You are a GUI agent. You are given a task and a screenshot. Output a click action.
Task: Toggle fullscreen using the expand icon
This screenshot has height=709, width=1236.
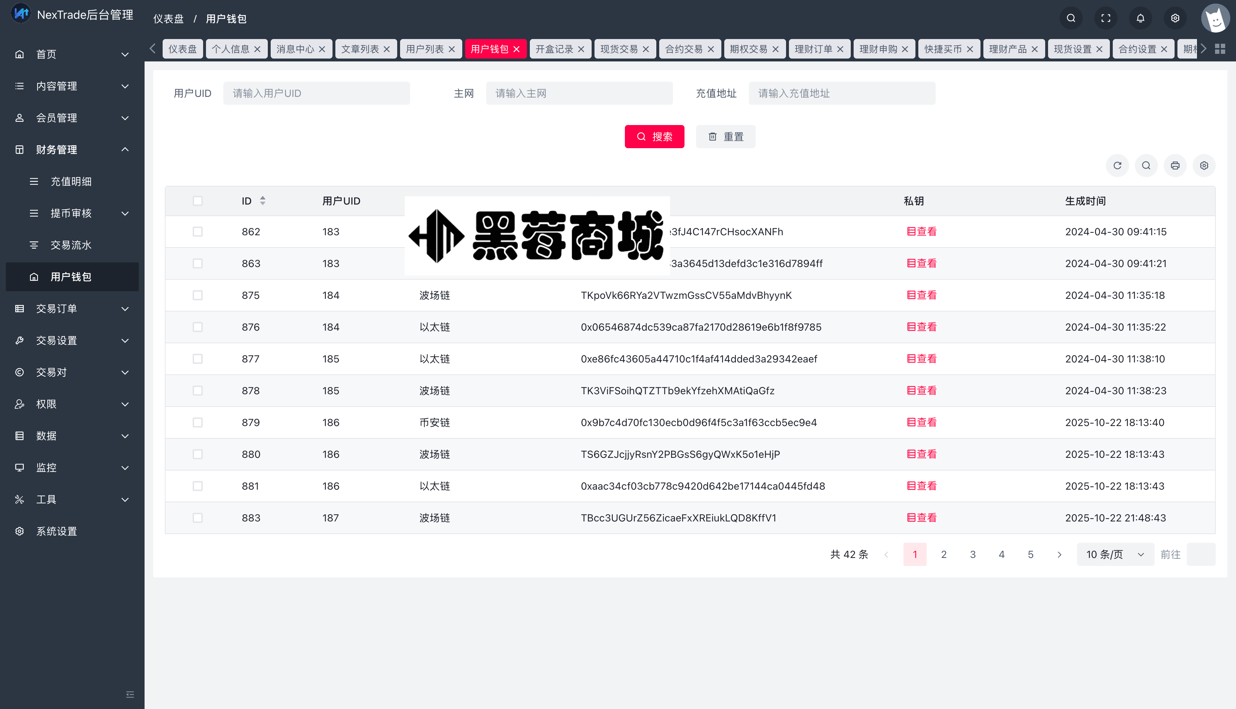(1106, 18)
